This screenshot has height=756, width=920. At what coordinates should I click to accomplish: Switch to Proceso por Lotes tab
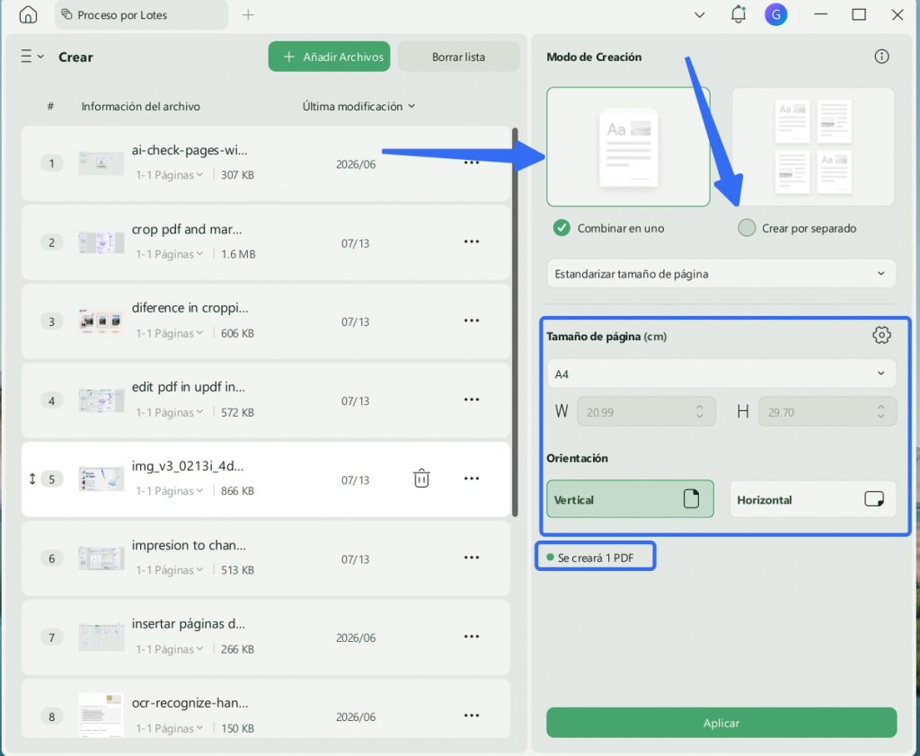tap(141, 14)
